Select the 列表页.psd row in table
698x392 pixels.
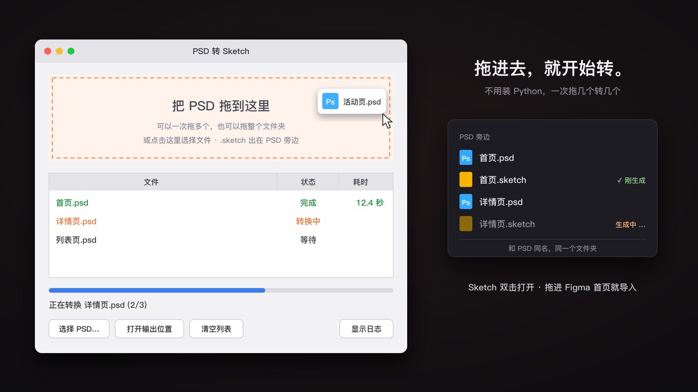tap(221, 240)
